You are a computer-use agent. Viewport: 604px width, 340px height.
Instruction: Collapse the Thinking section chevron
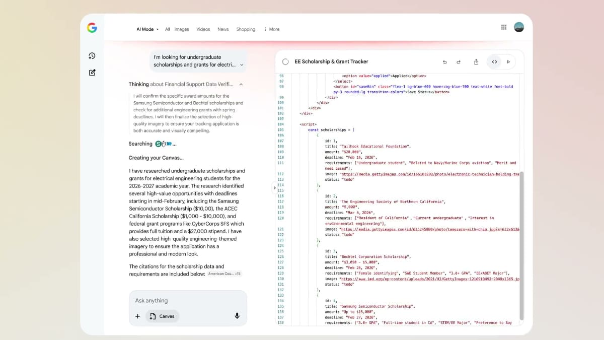pos(241,85)
